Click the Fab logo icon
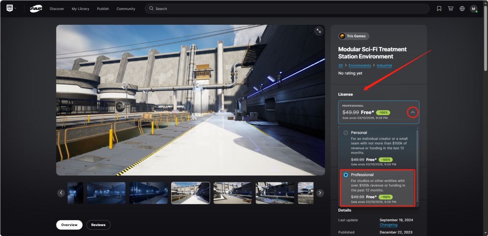 [x=36, y=9]
